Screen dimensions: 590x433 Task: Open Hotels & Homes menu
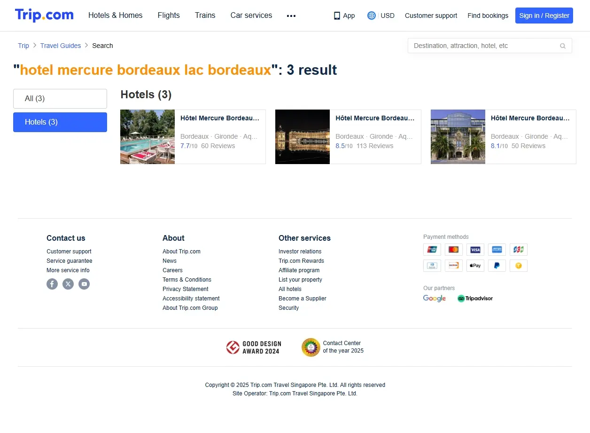coord(116,16)
